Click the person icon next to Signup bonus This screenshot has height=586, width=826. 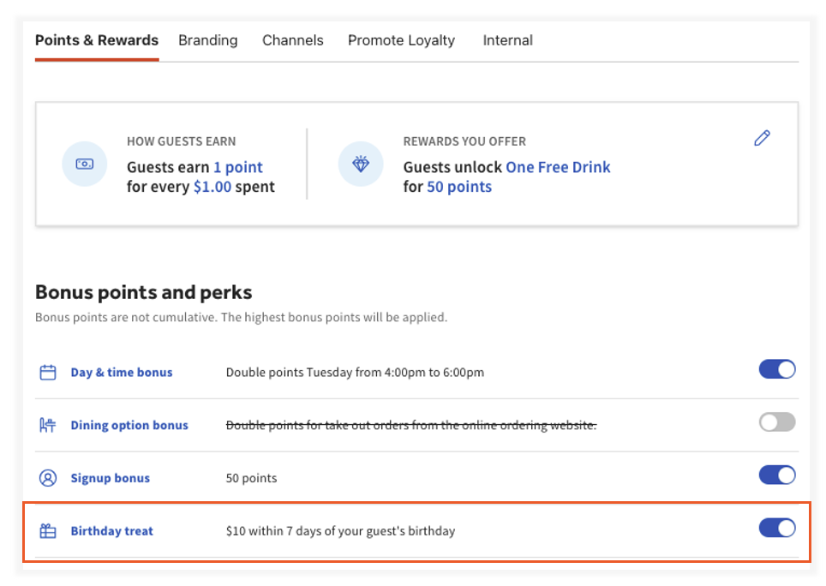point(46,478)
